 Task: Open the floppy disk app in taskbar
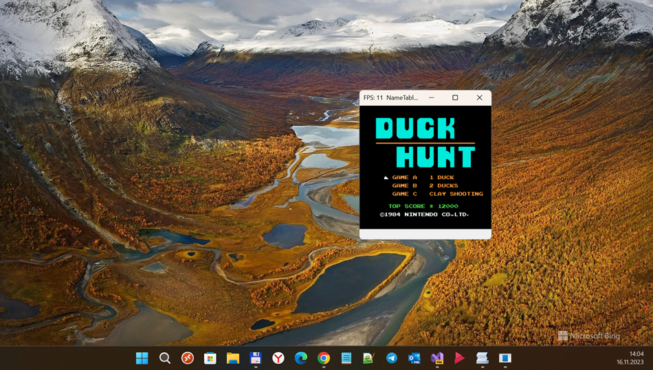[x=255, y=358]
